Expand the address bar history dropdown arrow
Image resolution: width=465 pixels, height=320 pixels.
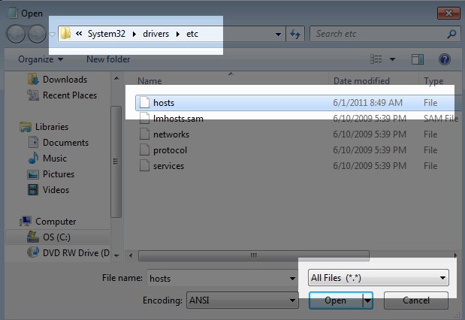(x=279, y=34)
